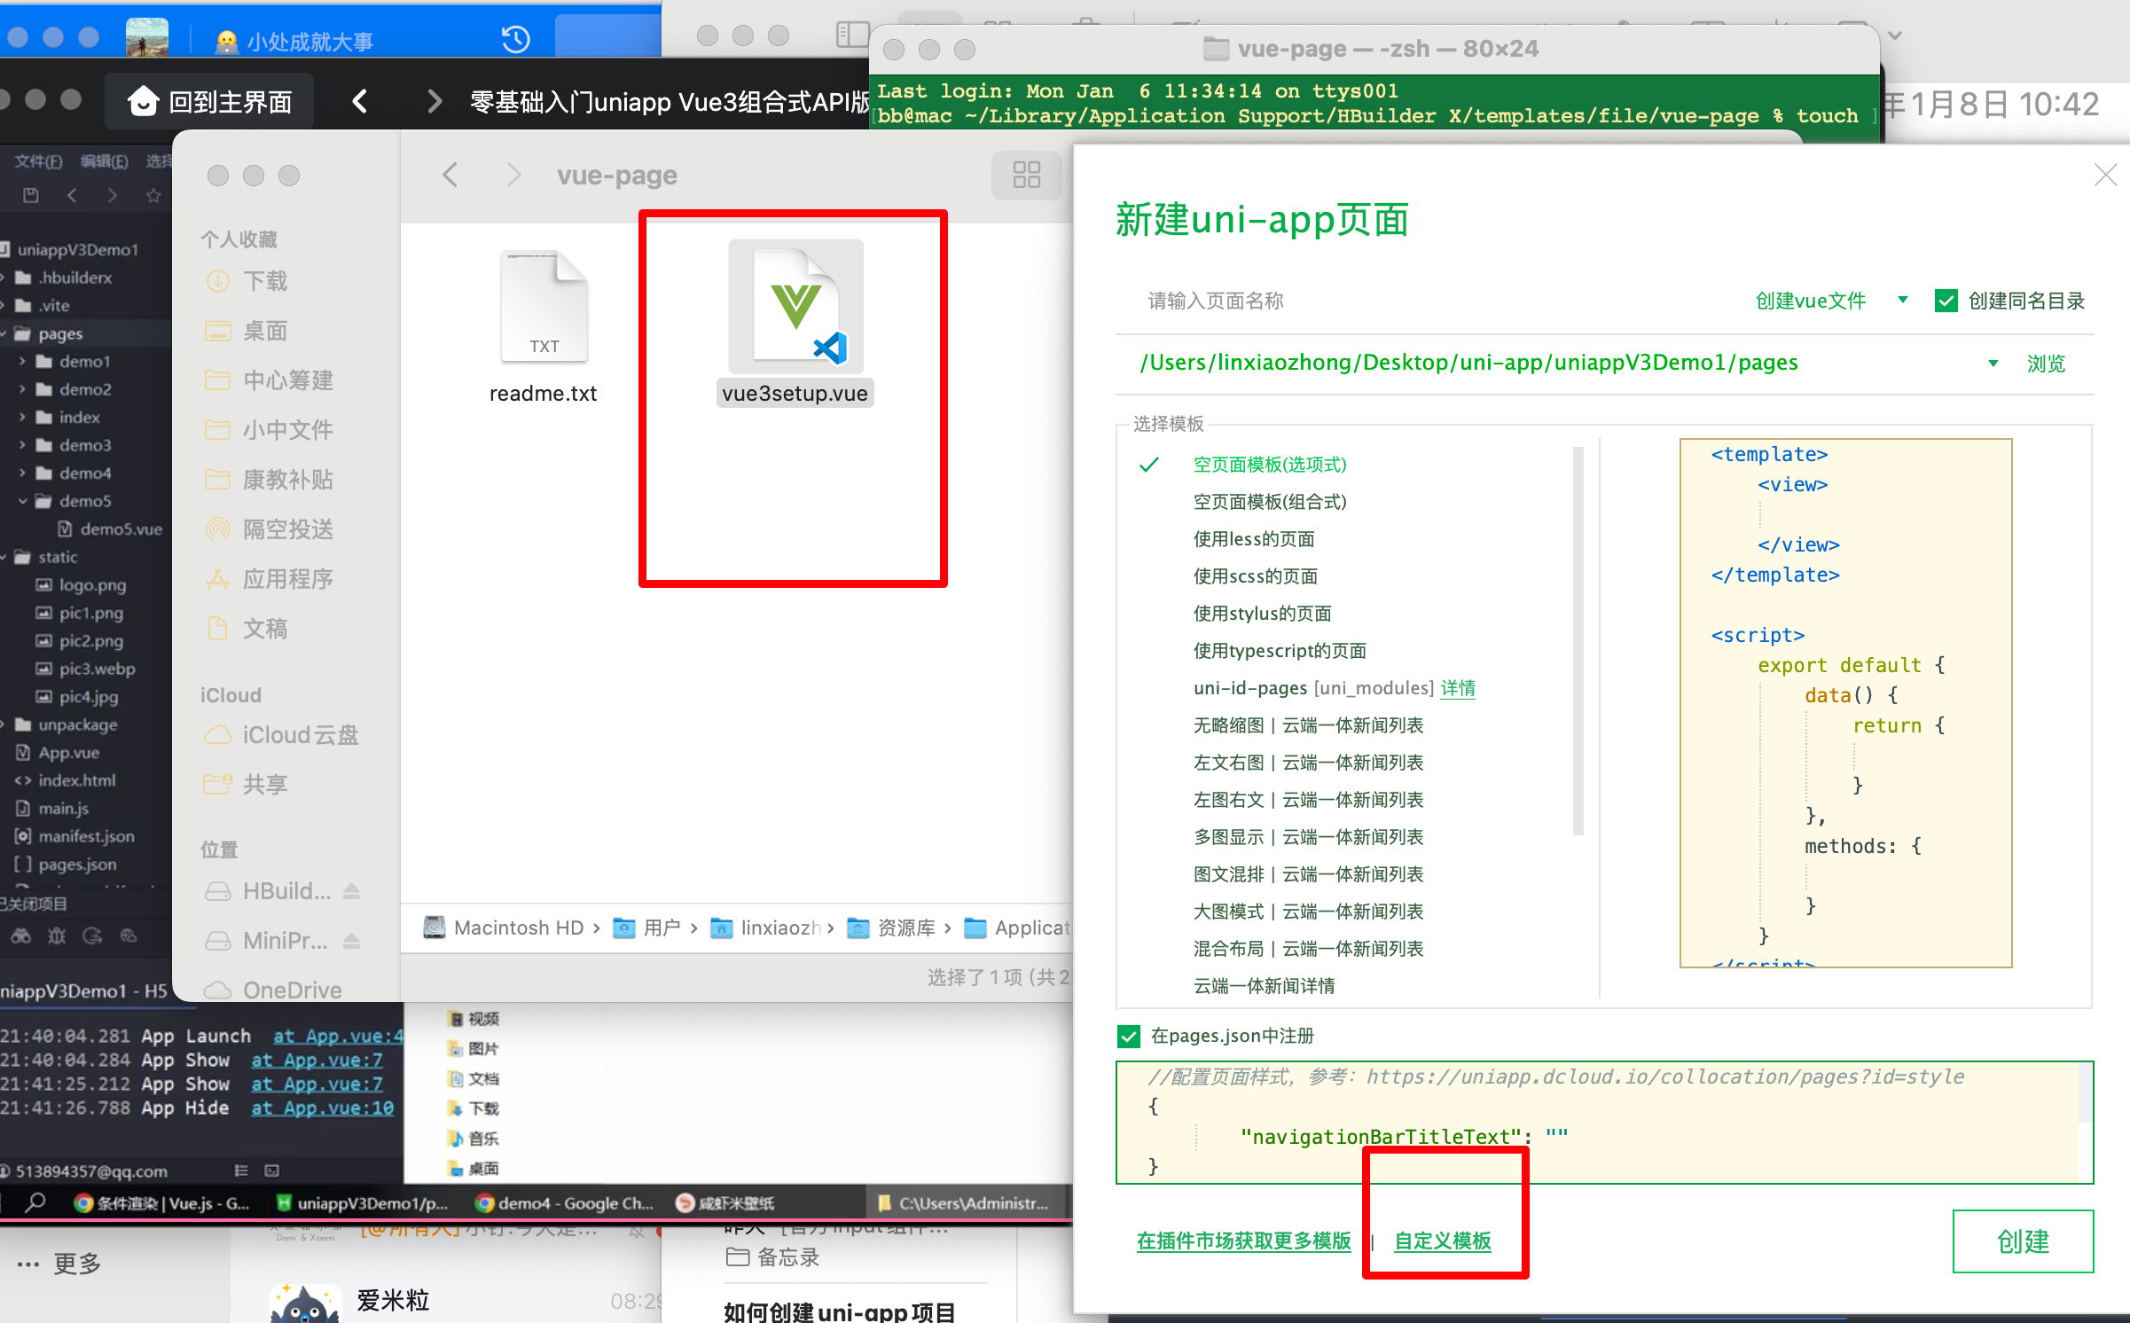Open 详情 link next to uni-id-pages
The width and height of the screenshot is (2130, 1323).
point(1458,688)
